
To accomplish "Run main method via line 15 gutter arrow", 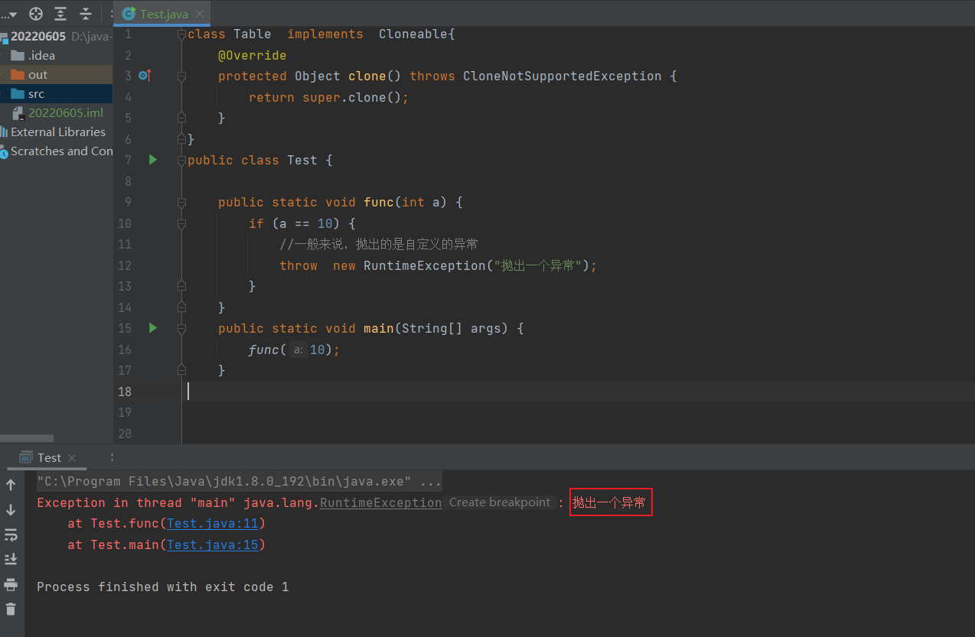I will click(153, 328).
